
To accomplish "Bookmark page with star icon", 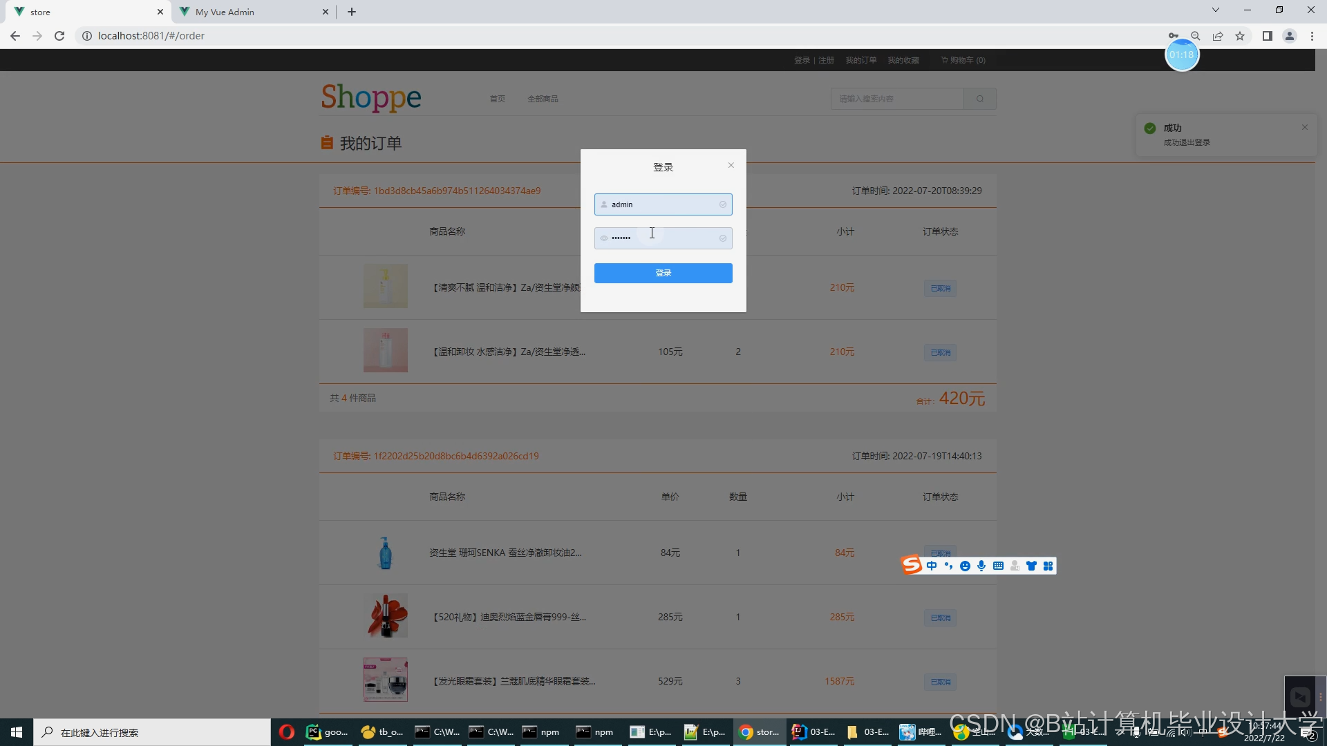I will coord(1240,36).
